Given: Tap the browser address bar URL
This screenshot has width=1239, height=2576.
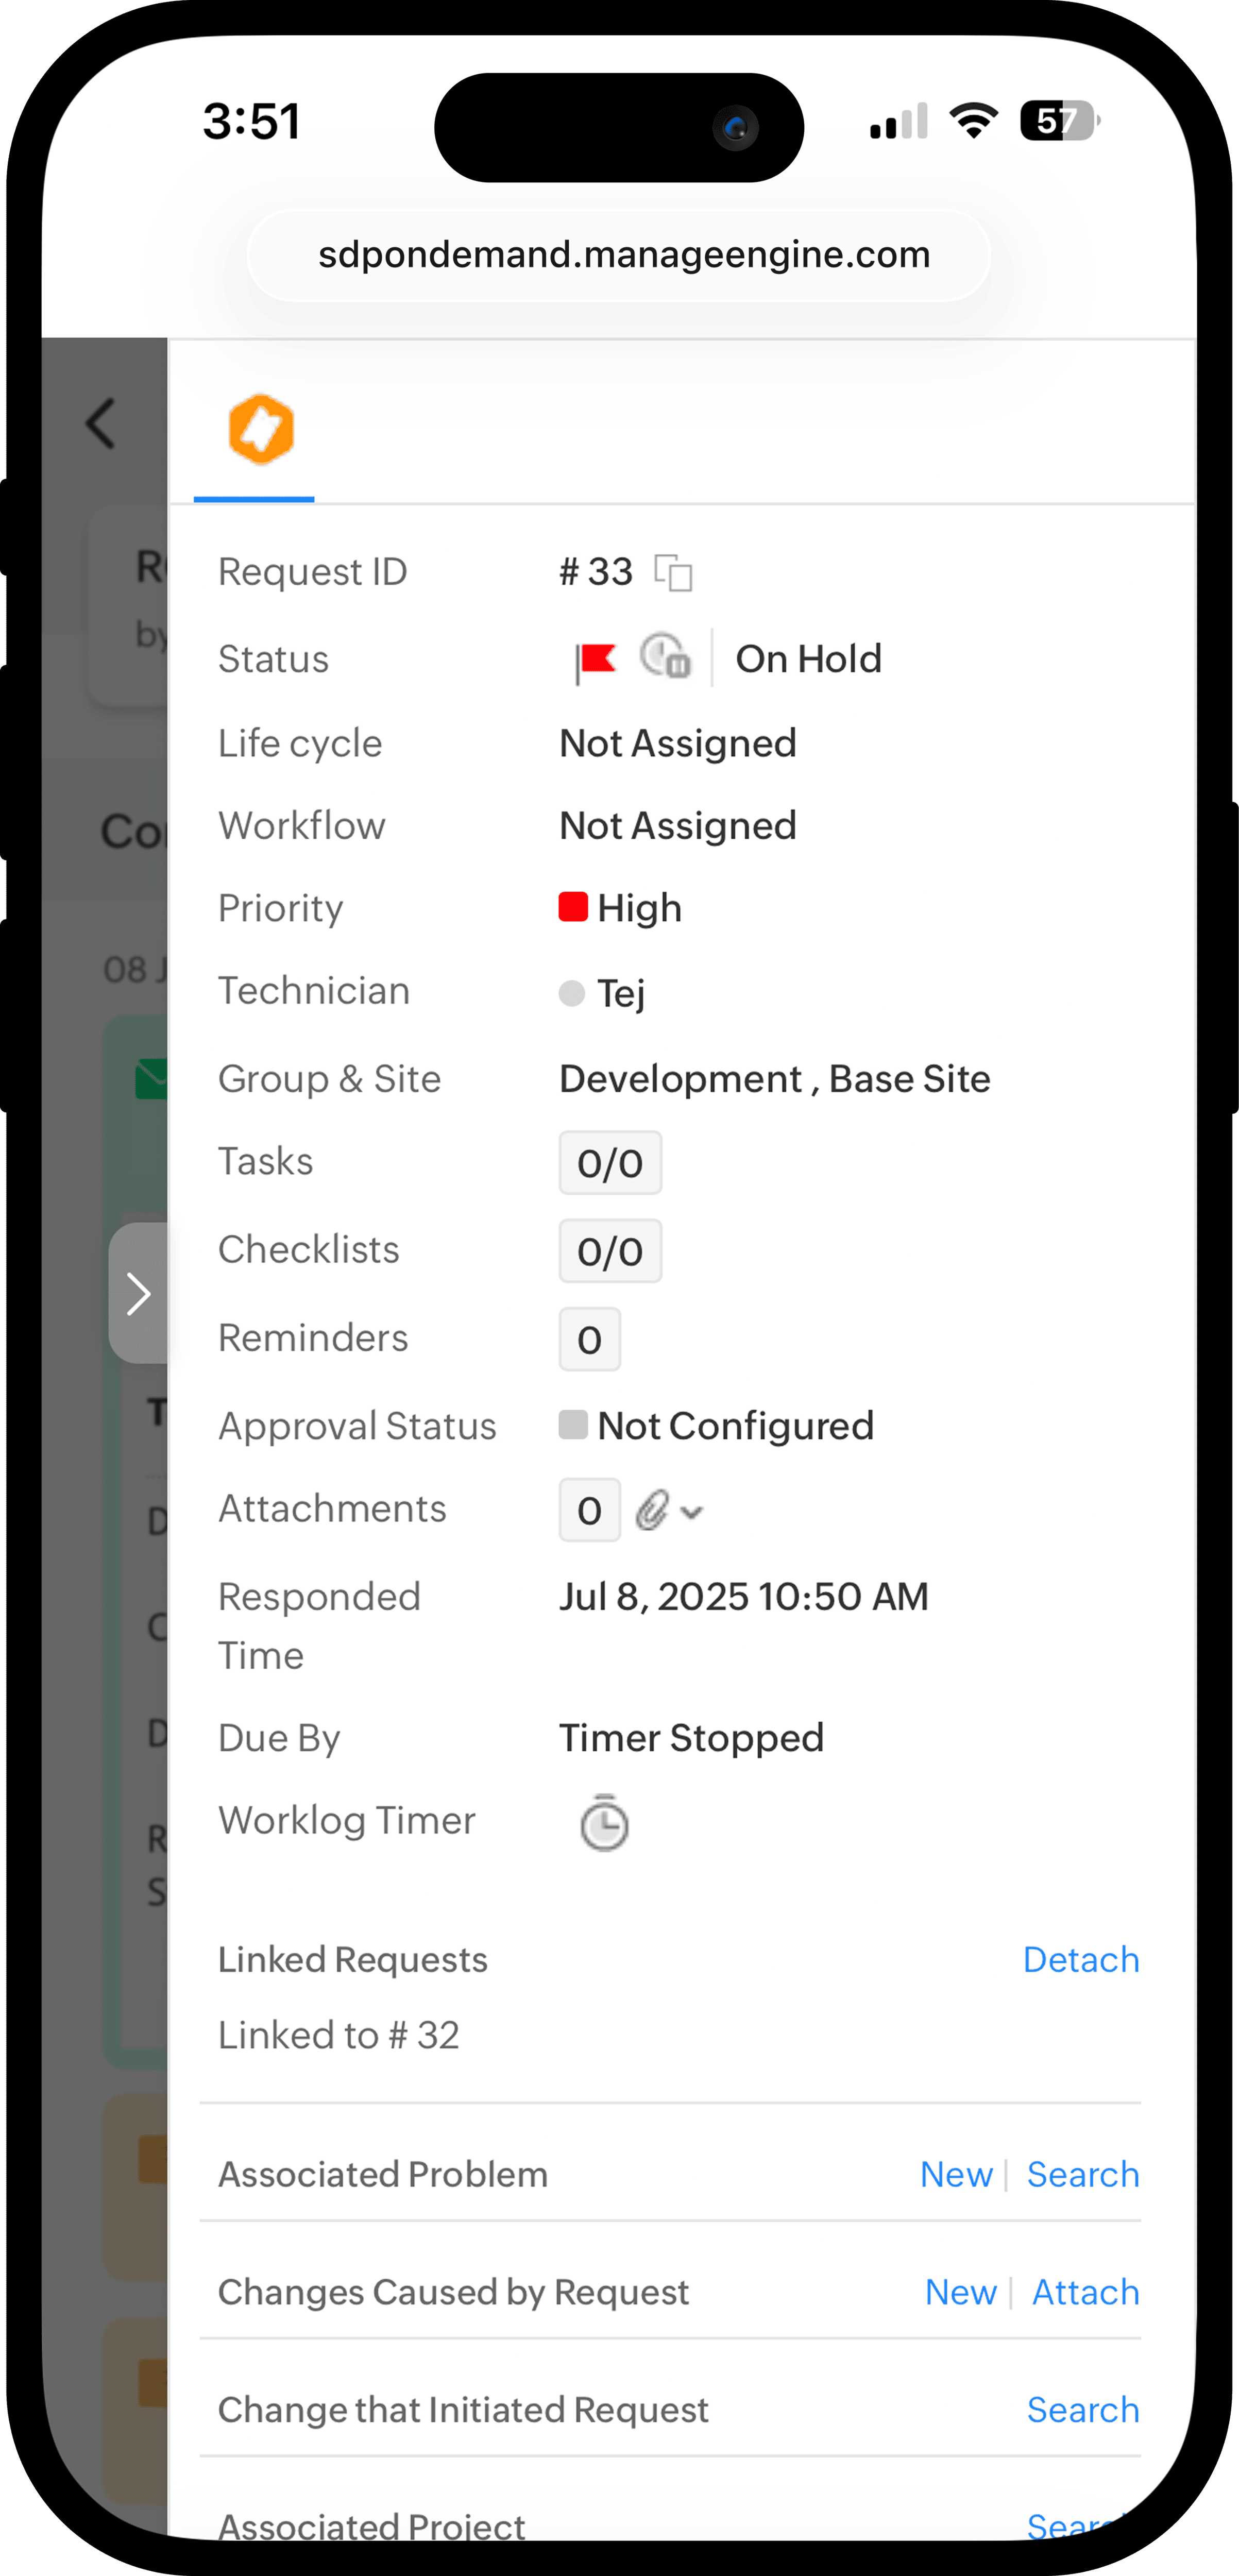Looking at the screenshot, I should point(624,255).
